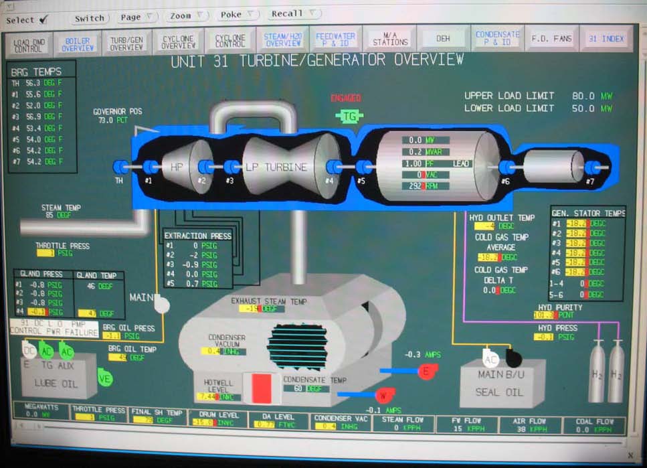647x468 pixels.
Task: Click the CONDENSER VACUUM INHG value on the condenser
Action: [223, 351]
